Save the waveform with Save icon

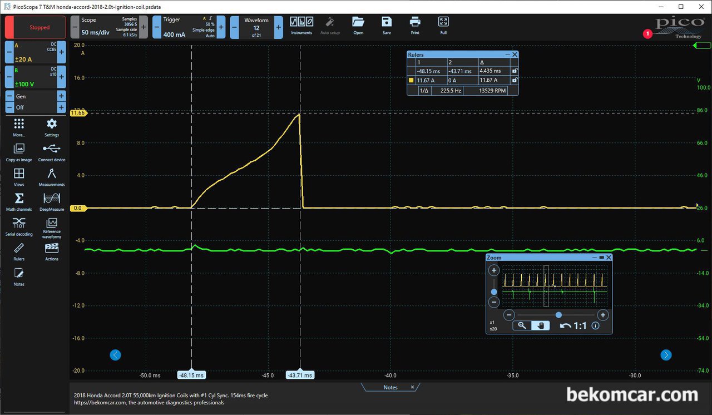387,26
